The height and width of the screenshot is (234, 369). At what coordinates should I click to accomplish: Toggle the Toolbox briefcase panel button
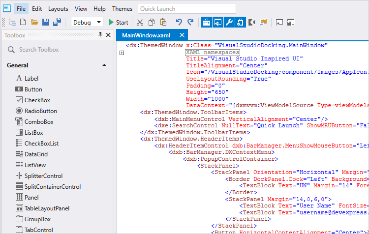pyautogui.click(x=206, y=22)
